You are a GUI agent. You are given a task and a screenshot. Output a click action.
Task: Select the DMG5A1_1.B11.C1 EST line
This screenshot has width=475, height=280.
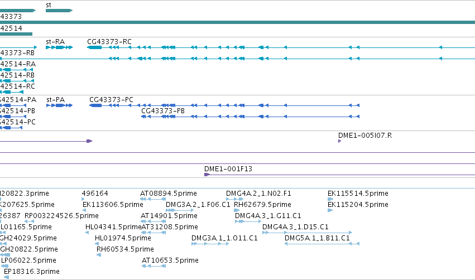click(322, 244)
